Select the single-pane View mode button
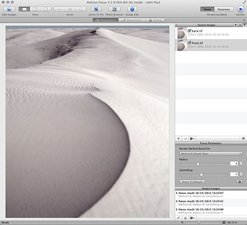Image resolution: width=247 pixels, height=225 pixels. pyautogui.click(x=24, y=9)
